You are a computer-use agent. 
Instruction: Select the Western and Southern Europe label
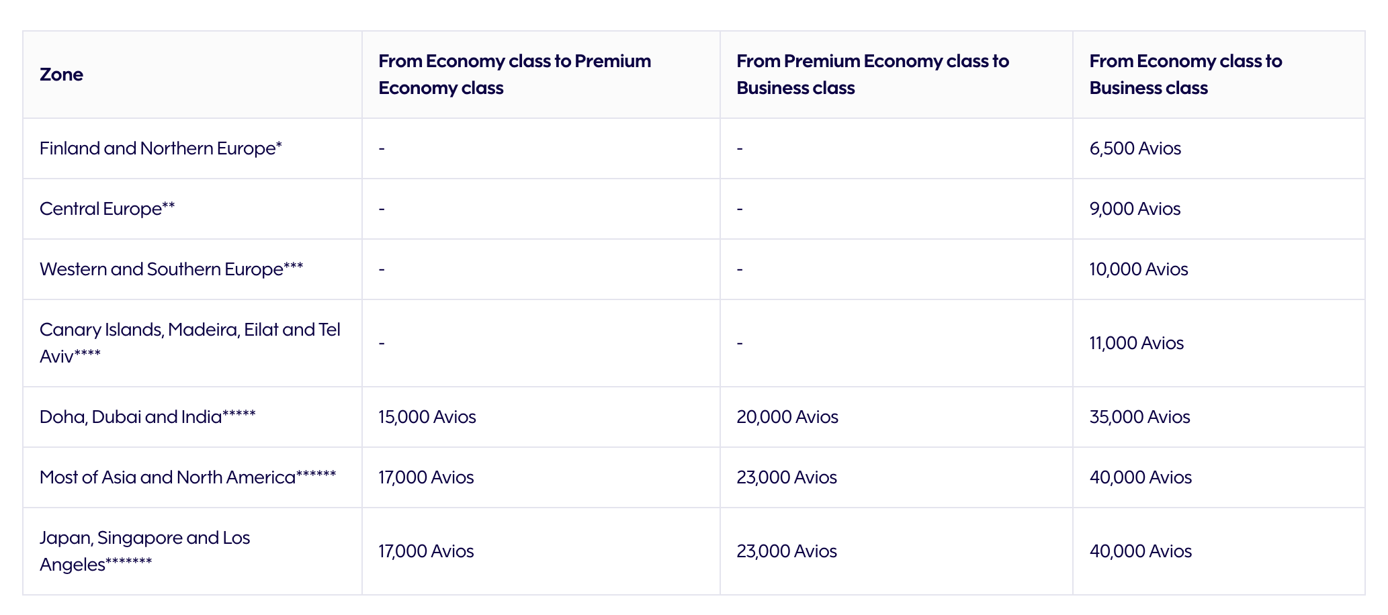click(171, 269)
